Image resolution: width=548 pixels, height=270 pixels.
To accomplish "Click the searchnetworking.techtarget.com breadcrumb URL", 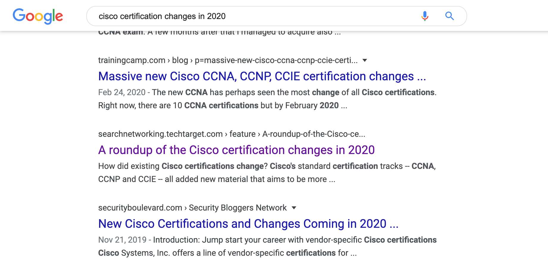I will [232, 134].
